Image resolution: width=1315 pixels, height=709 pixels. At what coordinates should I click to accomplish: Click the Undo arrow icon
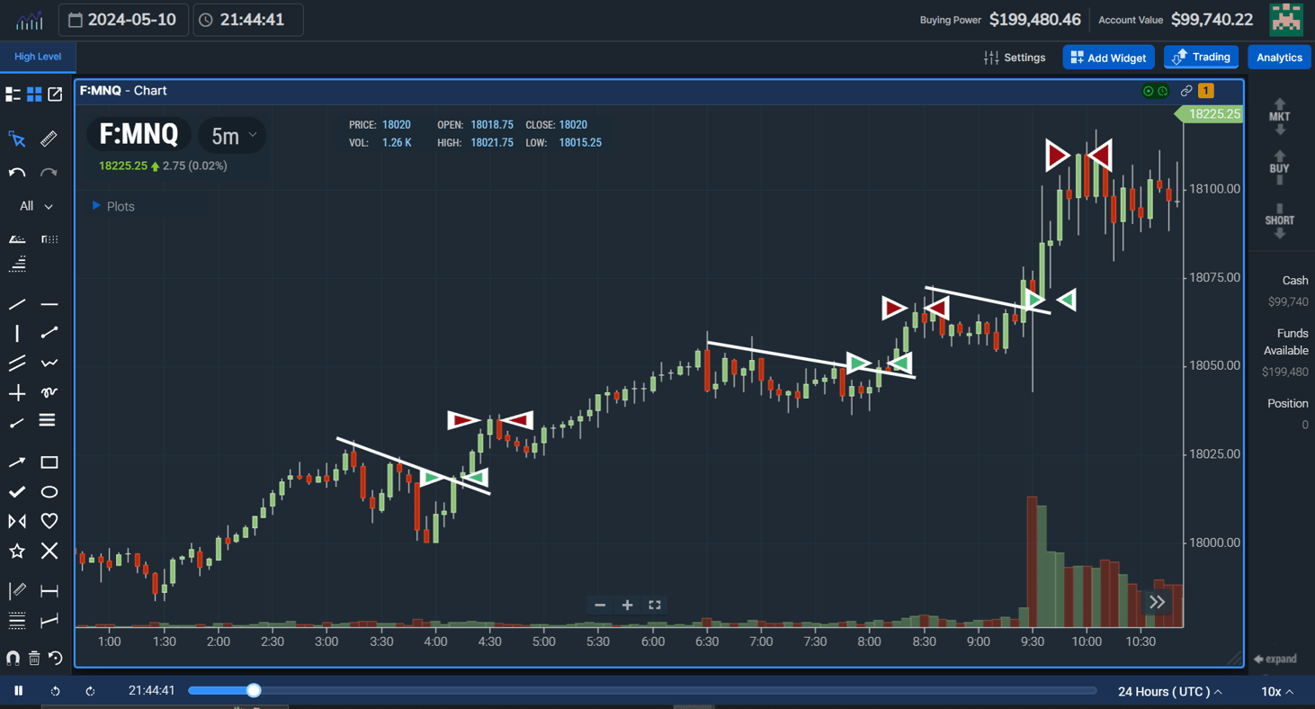[x=15, y=173]
